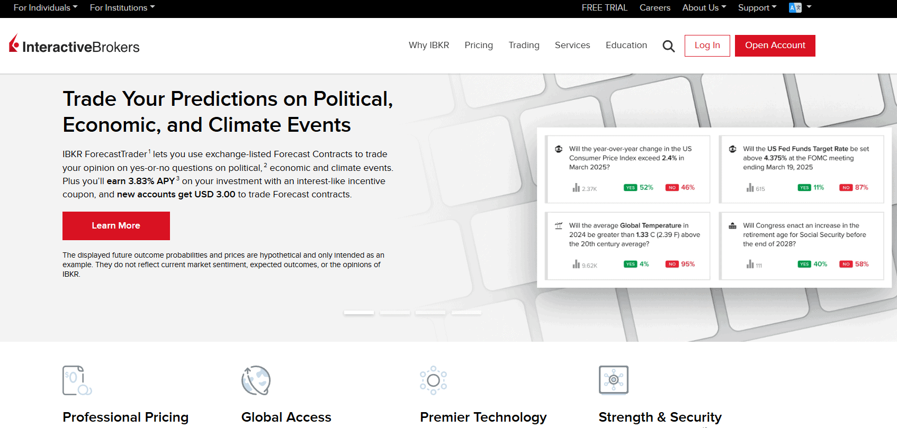Select YES 40% on Social Security contract
This screenshot has height=428, width=897.
pos(813,264)
